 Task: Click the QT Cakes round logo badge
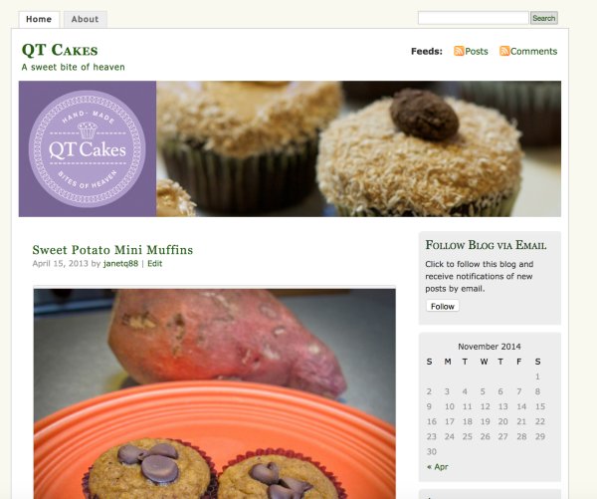88,148
